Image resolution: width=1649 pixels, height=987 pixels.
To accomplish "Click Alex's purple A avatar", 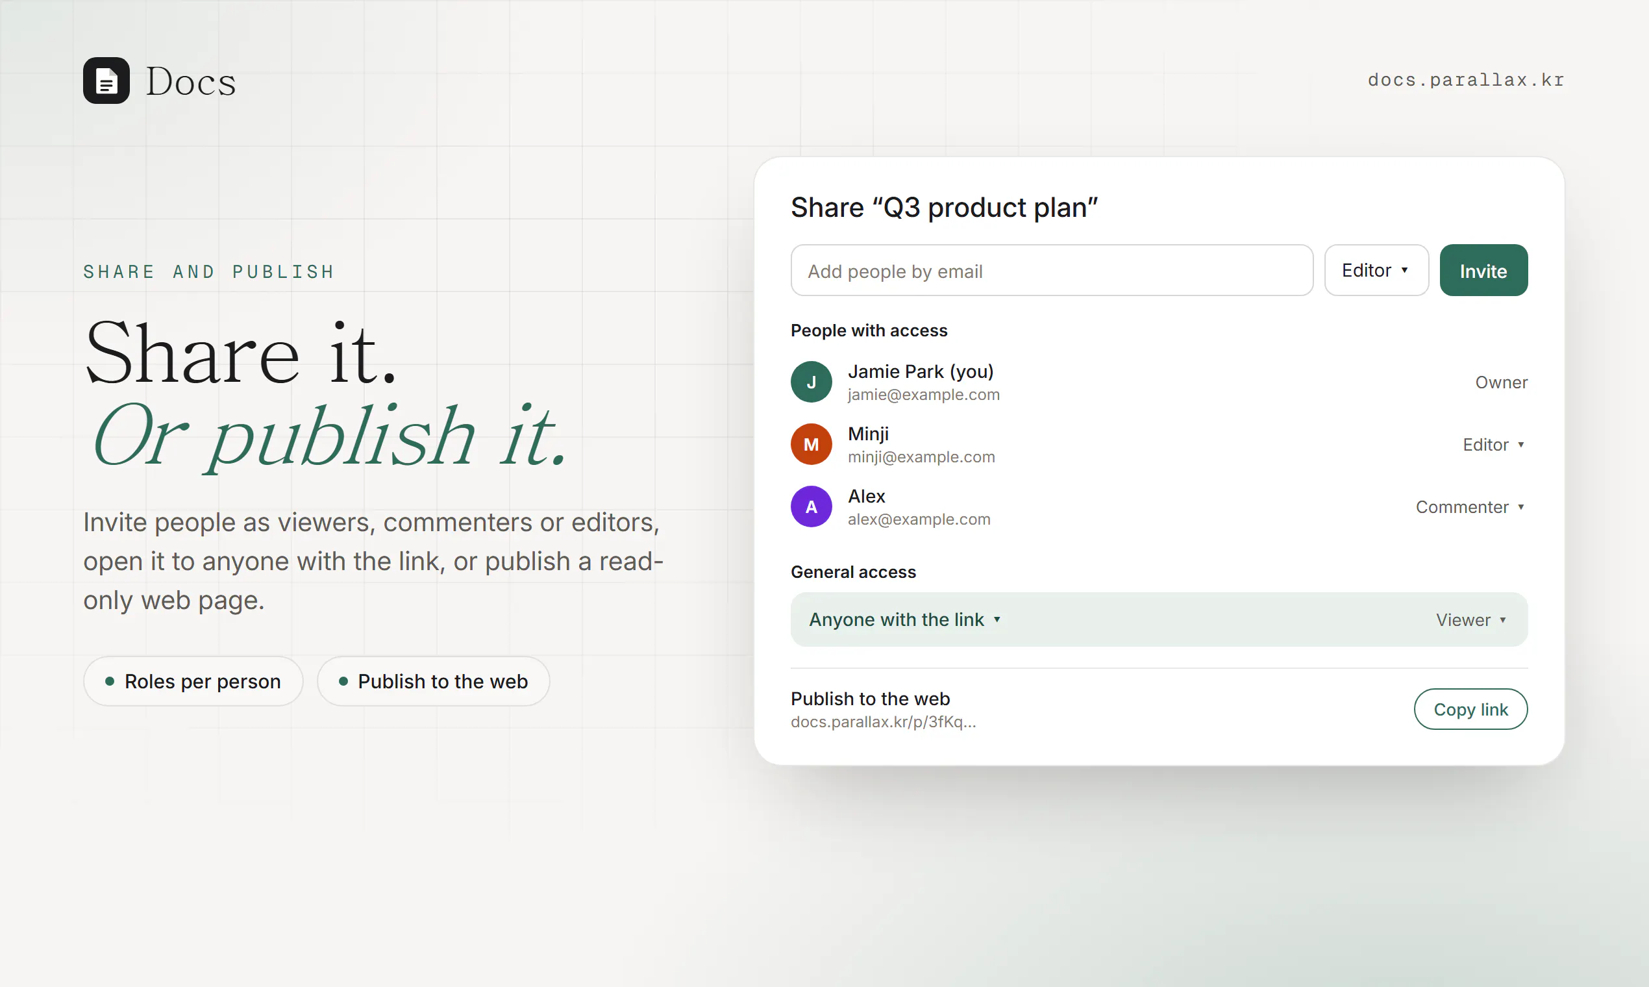I will (x=812, y=506).
